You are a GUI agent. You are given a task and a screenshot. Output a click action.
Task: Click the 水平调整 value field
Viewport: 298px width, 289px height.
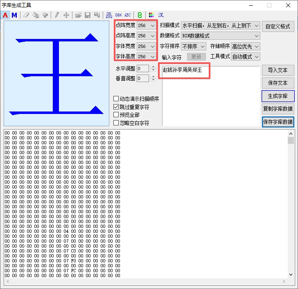tap(143, 68)
